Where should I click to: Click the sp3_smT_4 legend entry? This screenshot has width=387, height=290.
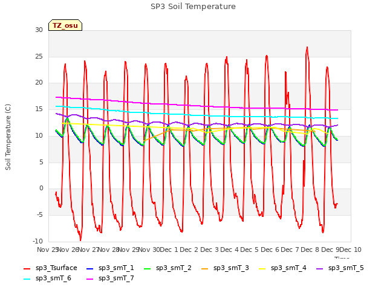click(x=282, y=268)
